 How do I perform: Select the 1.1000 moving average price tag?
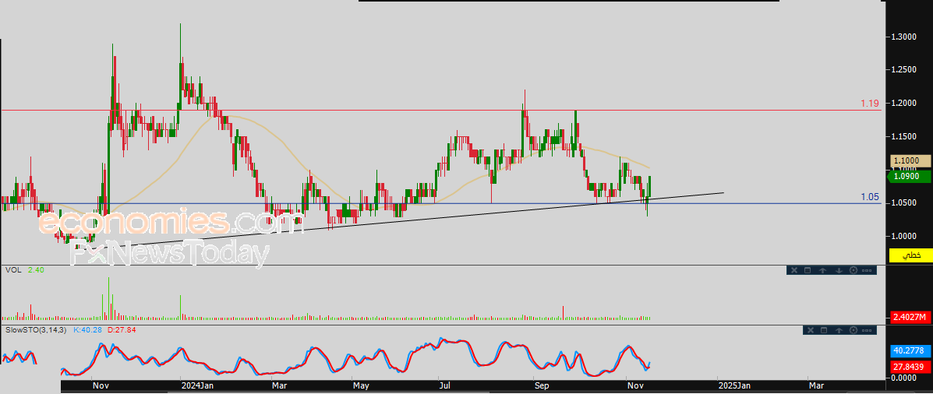click(910, 160)
